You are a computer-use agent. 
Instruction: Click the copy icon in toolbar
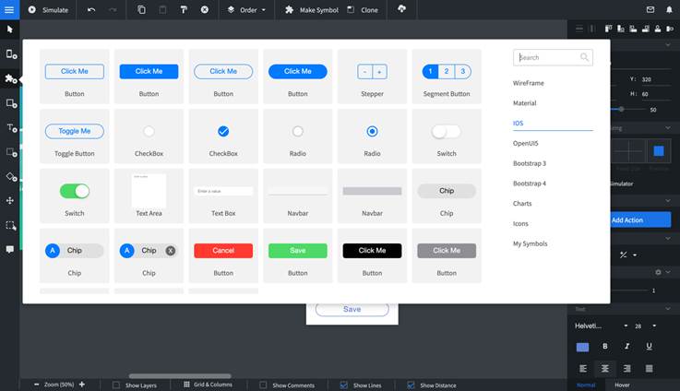141,9
